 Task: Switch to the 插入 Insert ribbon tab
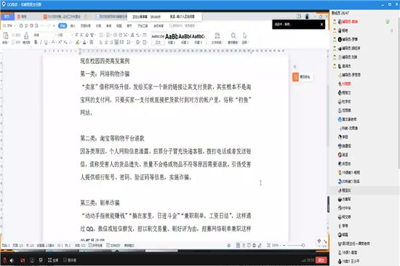73,25
